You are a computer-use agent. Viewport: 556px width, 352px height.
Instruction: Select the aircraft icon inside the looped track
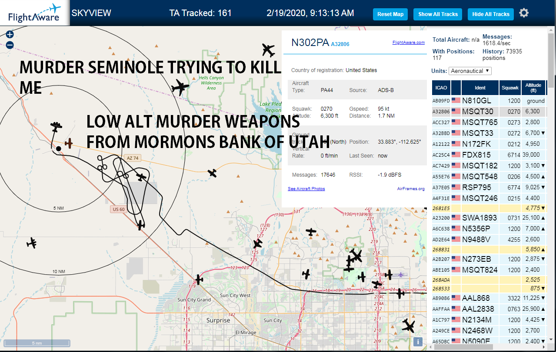pyautogui.click(x=141, y=177)
